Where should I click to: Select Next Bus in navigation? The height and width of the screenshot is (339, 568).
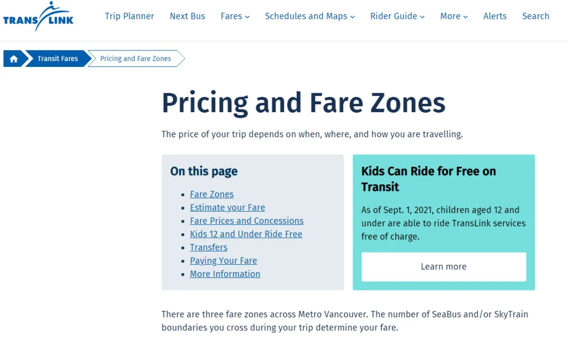pyautogui.click(x=187, y=16)
